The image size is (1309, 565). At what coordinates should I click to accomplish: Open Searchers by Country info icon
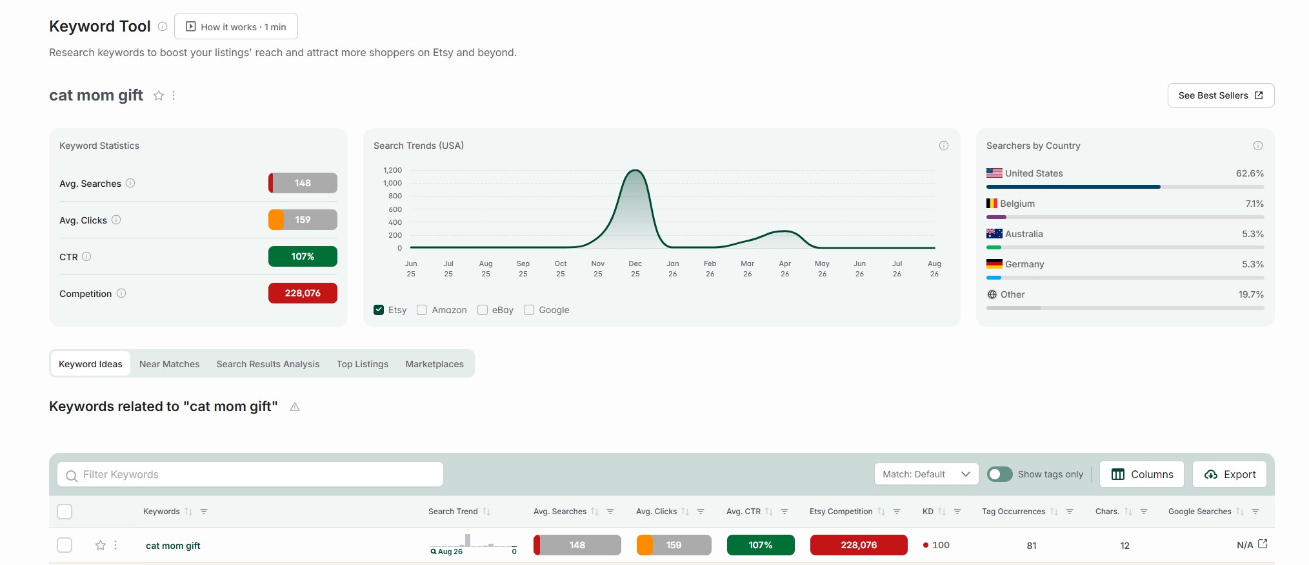(x=1258, y=146)
